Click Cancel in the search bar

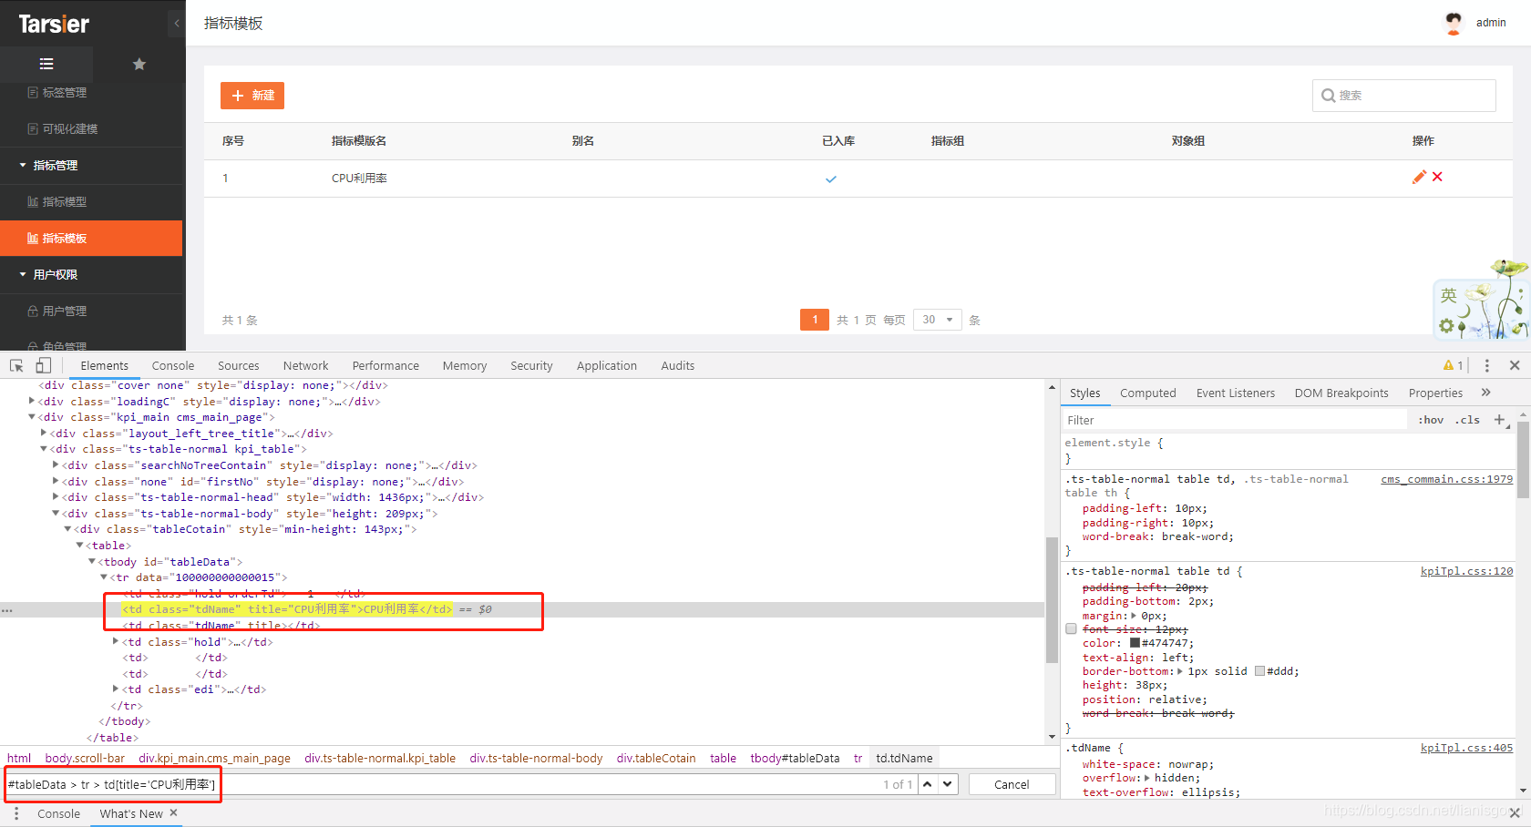coord(1012,784)
